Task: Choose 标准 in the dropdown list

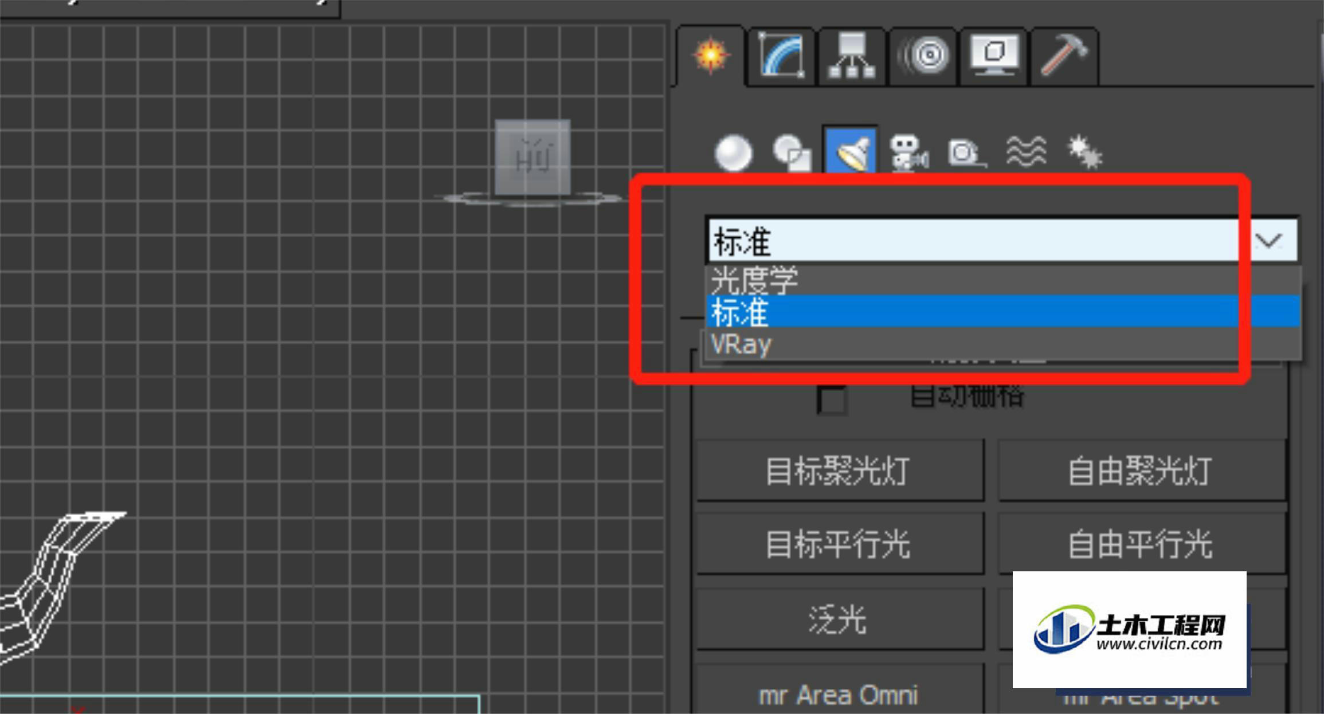Action: 1003,311
